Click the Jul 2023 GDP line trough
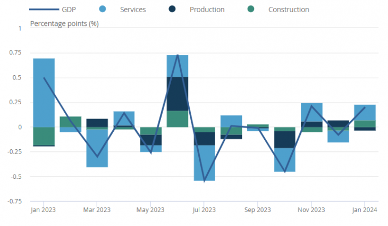The width and height of the screenshot is (388, 226). pyautogui.click(x=204, y=182)
